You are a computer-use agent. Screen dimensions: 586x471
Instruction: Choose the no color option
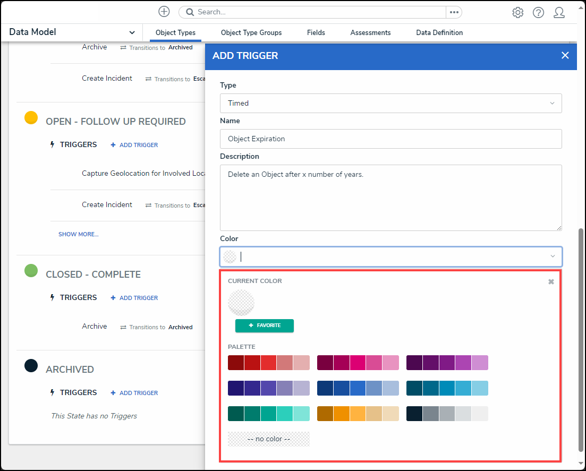tap(268, 439)
